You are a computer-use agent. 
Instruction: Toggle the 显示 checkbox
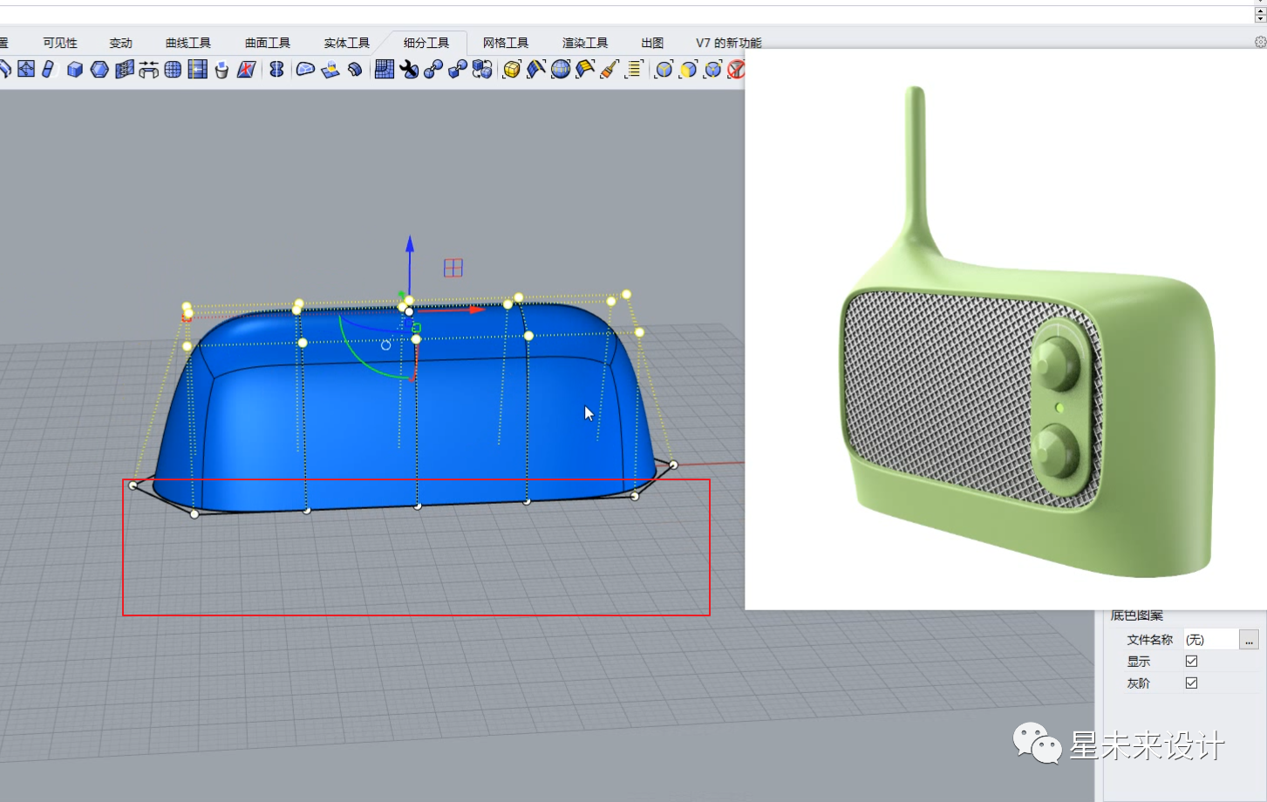(1191, 661)
